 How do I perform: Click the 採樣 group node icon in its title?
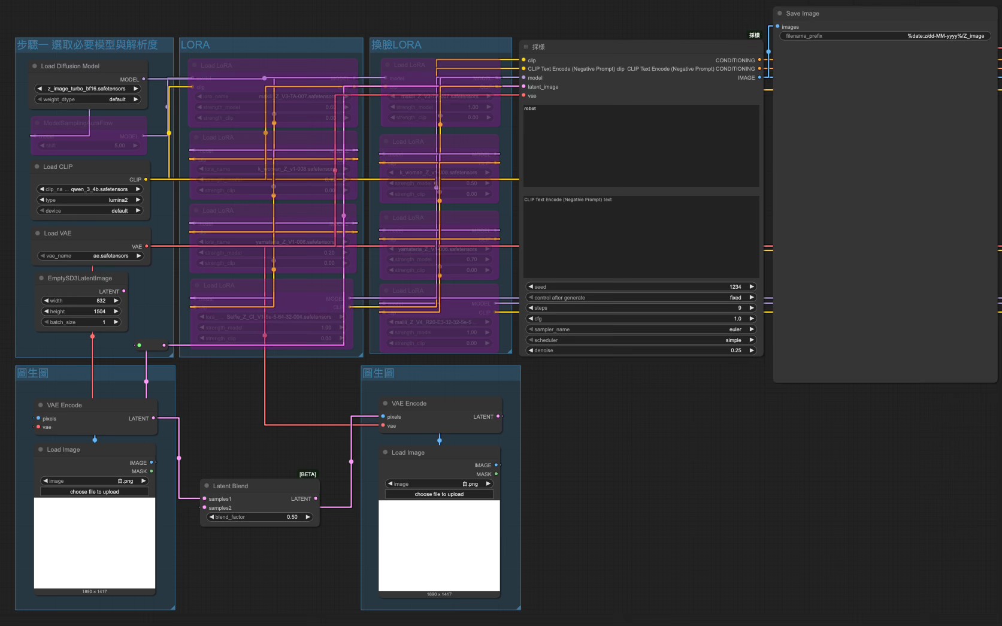click(526, 47)
